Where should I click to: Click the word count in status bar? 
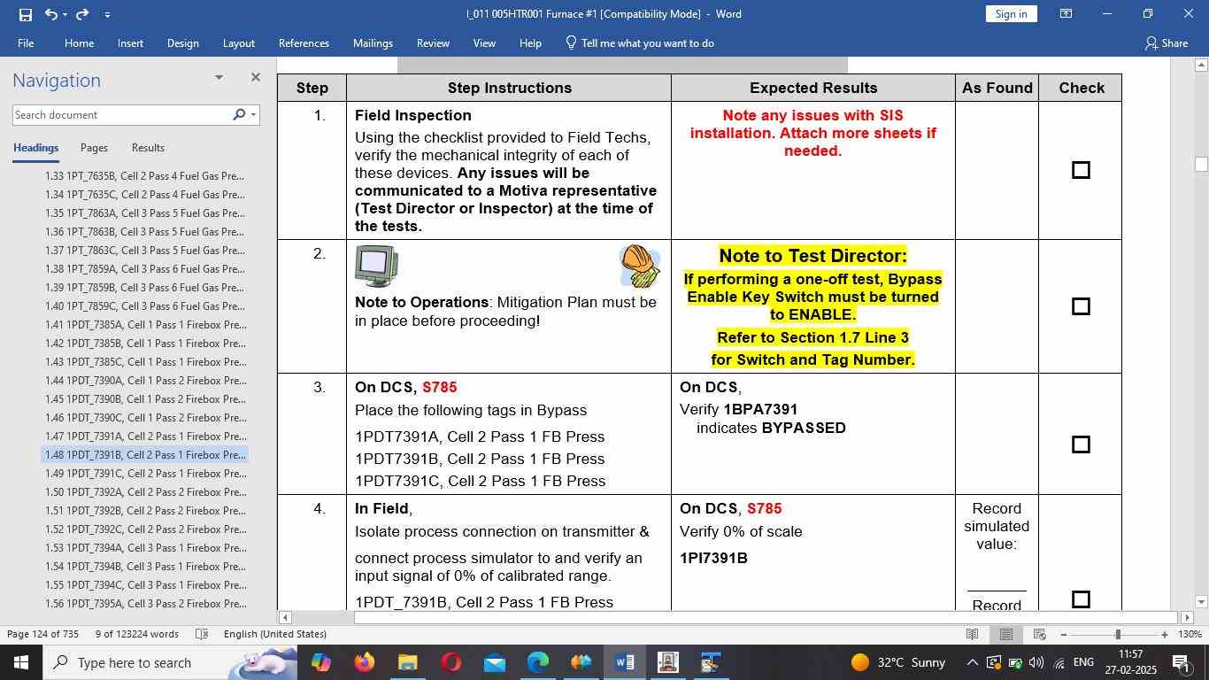(136, 634)
